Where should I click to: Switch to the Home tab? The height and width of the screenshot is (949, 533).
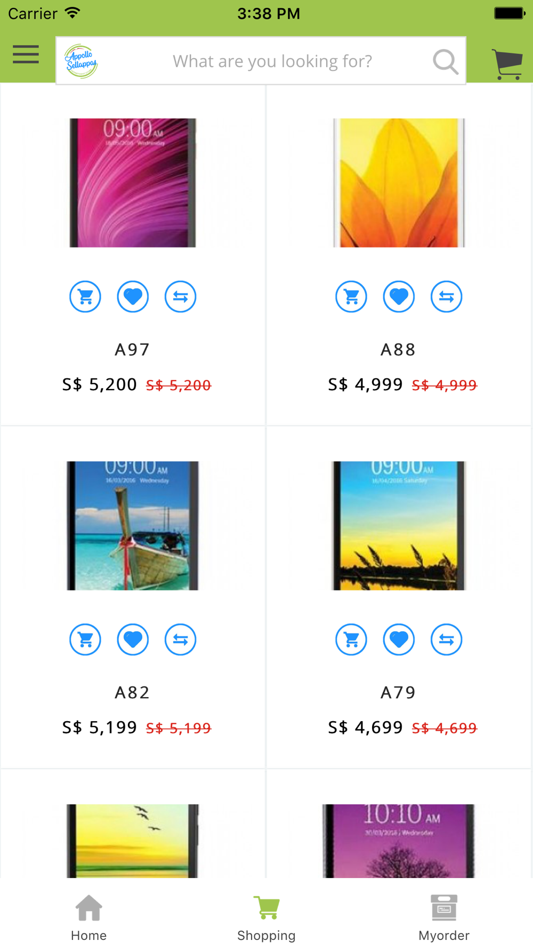click(x=88, y=917)
